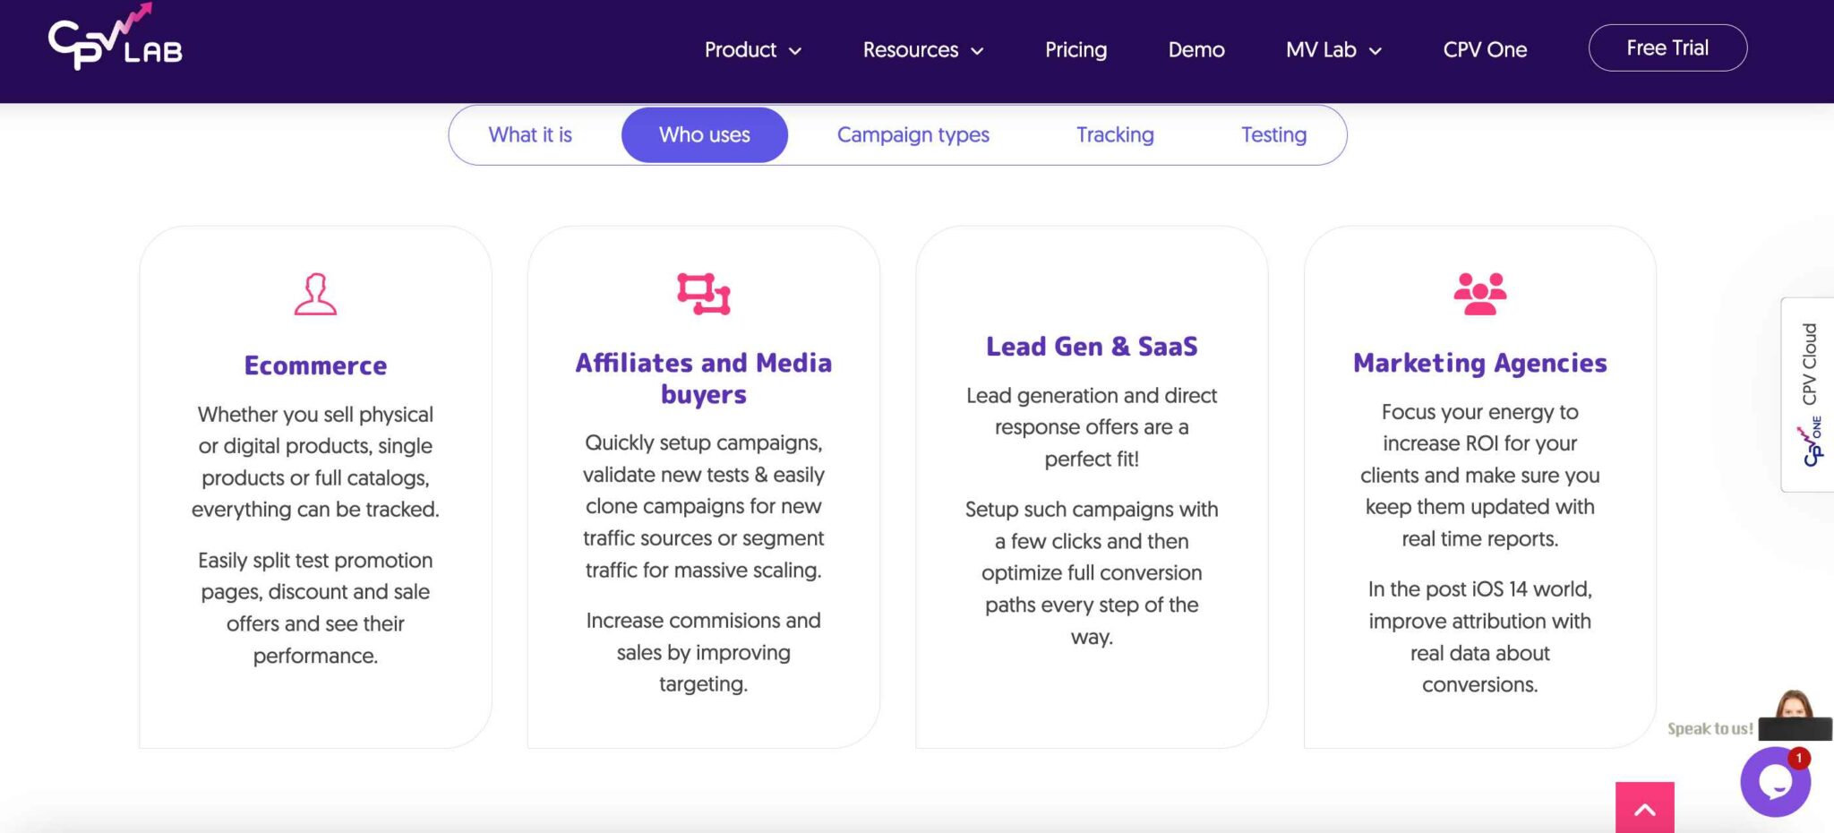Click the Free Trial button
The image size is (1834, 833).
click(x=1667, y=47)
